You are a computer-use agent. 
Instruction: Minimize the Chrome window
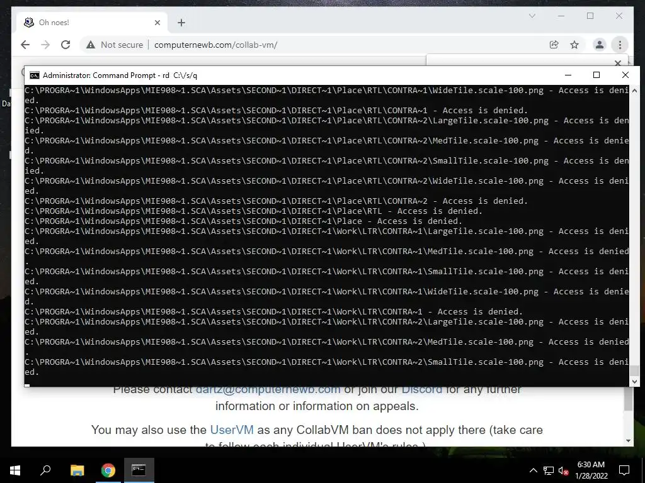(x=561, y=16)
